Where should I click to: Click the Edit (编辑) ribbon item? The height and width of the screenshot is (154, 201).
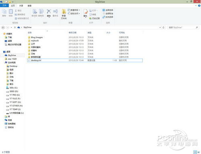pyautogui.click(x=92, y=14)
